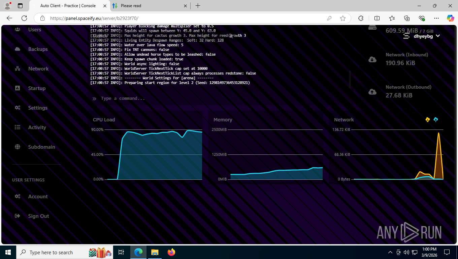
Task: Switch to the Please read tab
Action: pos(150,6)
